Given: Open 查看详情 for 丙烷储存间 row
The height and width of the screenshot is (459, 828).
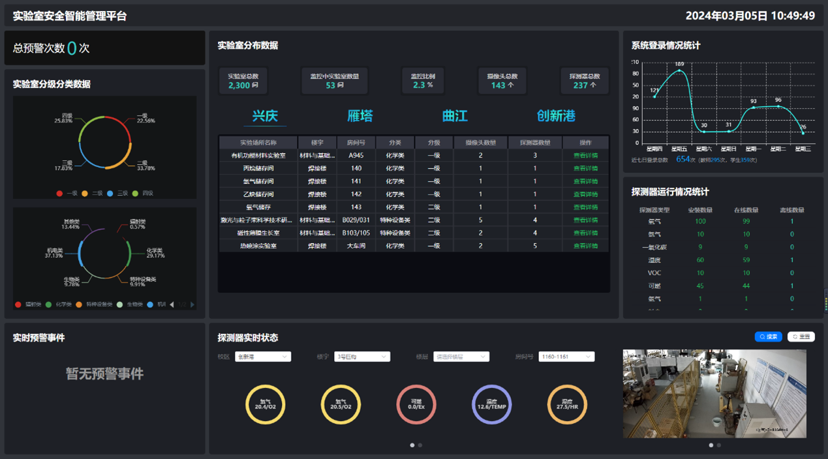Looking at the screenshot, I should tap(585, 168).
